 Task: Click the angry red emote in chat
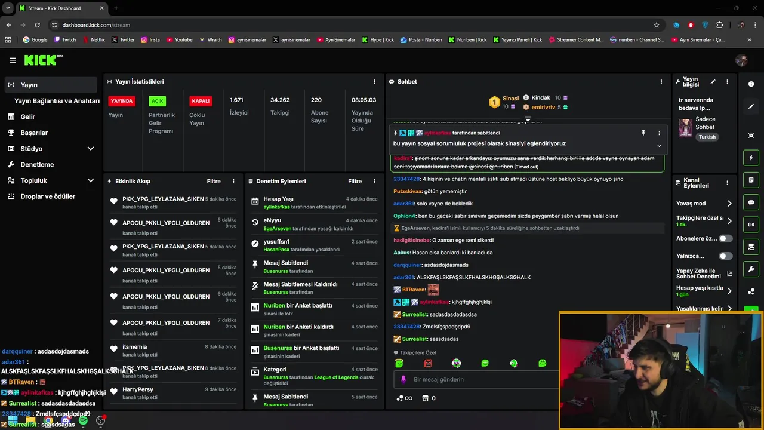(x=427, y=363)
